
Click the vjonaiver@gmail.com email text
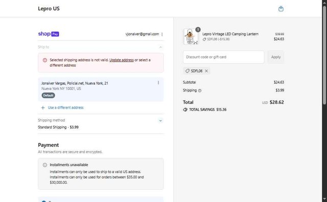pos(142,34)
